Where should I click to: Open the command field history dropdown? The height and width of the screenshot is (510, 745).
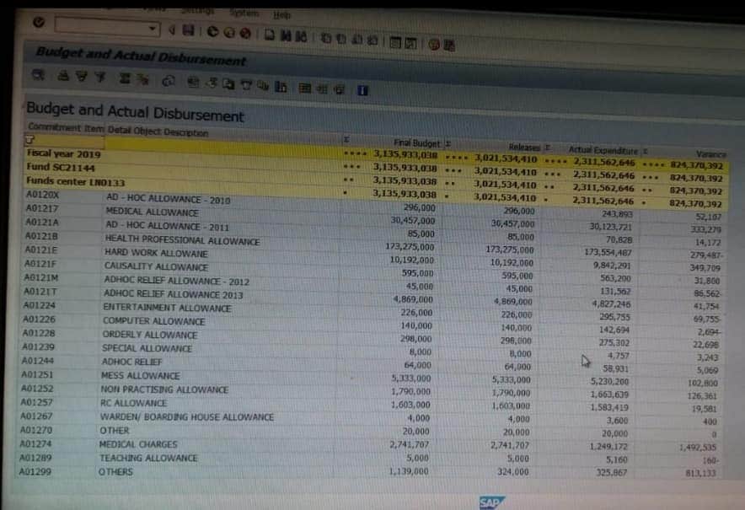tap(153, 29)
